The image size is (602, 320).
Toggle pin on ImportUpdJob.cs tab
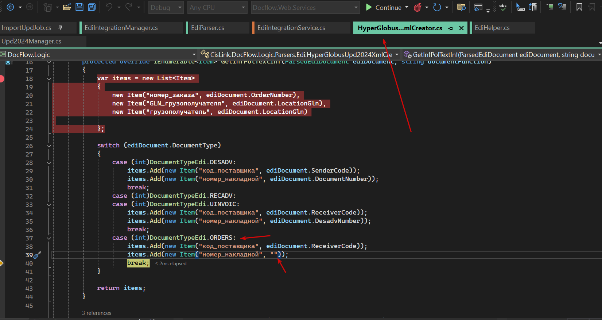(x=61, y=28)
